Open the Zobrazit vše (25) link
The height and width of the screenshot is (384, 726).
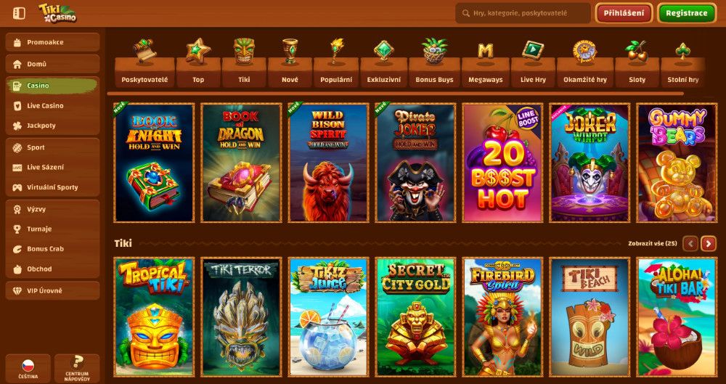click(653, 244)
